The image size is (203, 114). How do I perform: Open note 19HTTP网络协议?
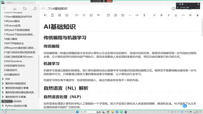[x=14, y=43]
